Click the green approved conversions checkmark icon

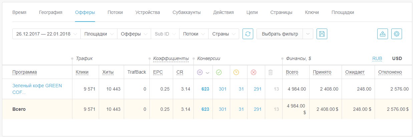click(x=219, y=72)
